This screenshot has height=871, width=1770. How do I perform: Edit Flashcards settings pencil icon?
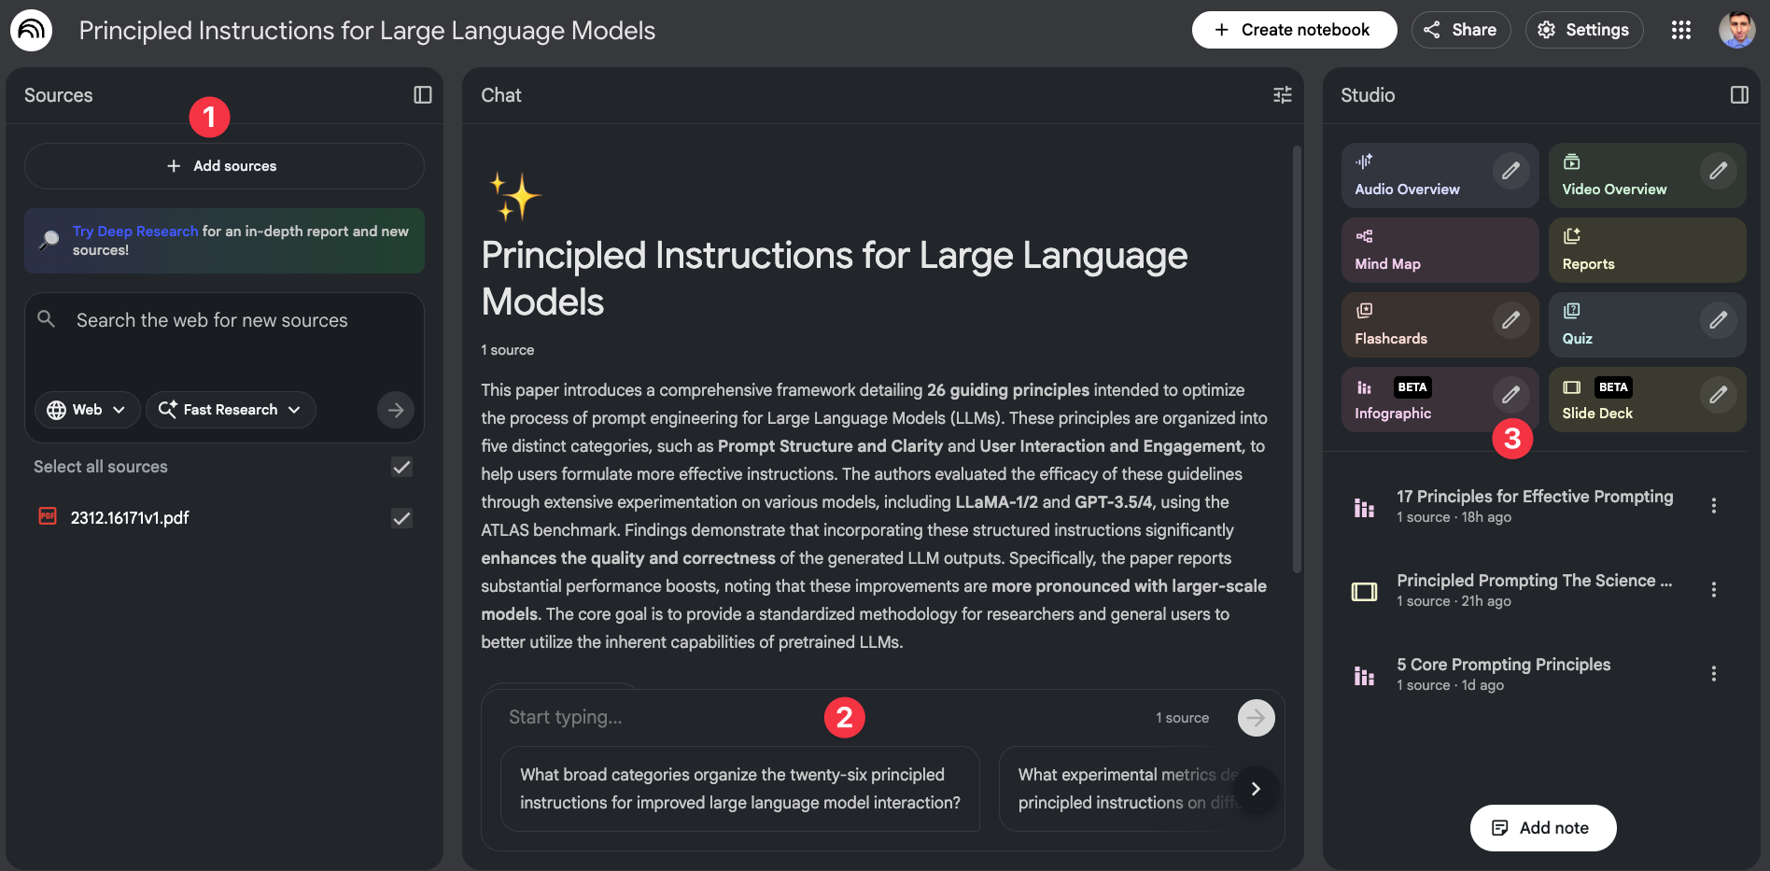1510,320
